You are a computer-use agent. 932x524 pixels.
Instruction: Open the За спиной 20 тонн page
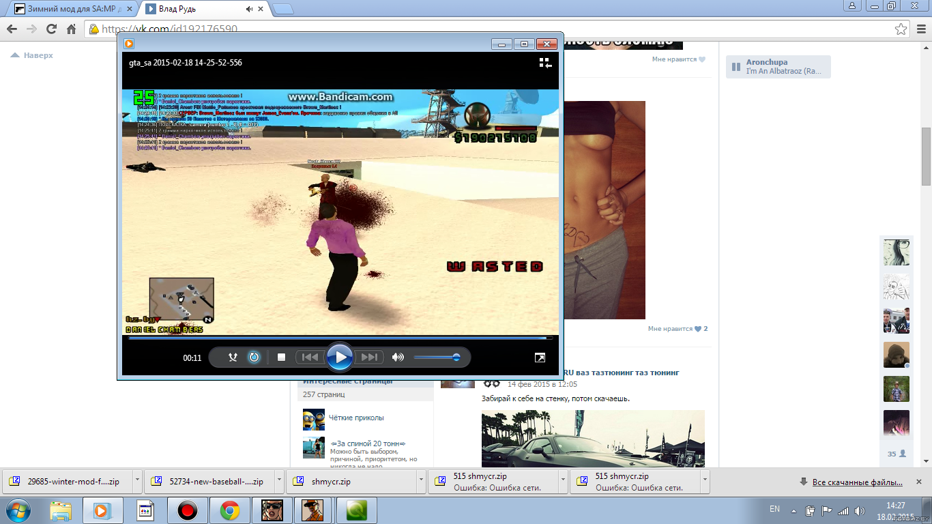coord(368,443)
